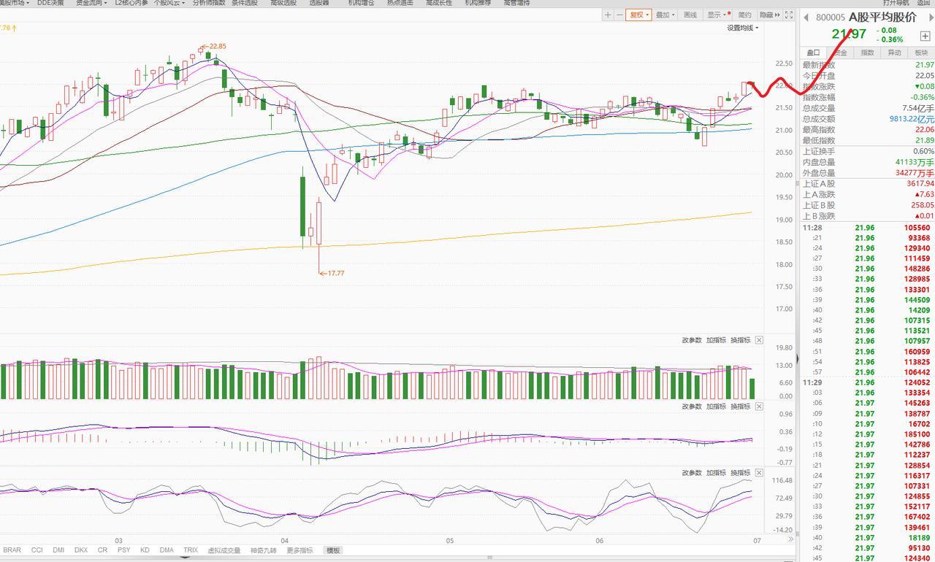Image resolution: width=935 pixels, height=562 pixels.
Task: Select TRIX indicator tab
Action: (x=191, y=550)
